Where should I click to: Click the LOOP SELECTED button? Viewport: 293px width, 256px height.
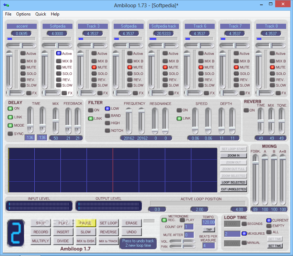(233, 182)
